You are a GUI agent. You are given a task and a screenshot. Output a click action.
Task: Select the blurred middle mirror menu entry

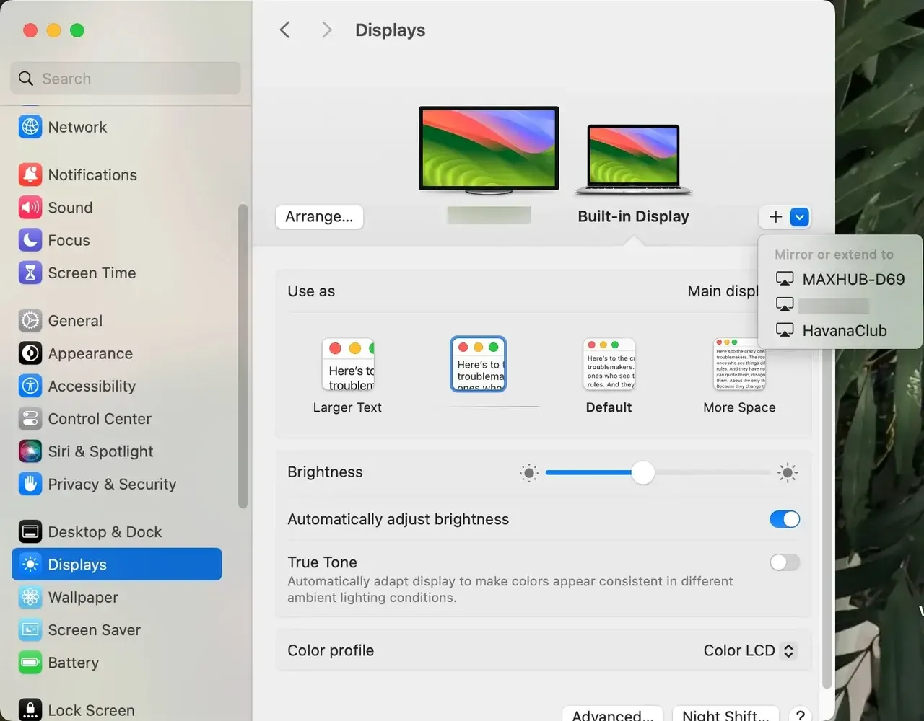840,305
